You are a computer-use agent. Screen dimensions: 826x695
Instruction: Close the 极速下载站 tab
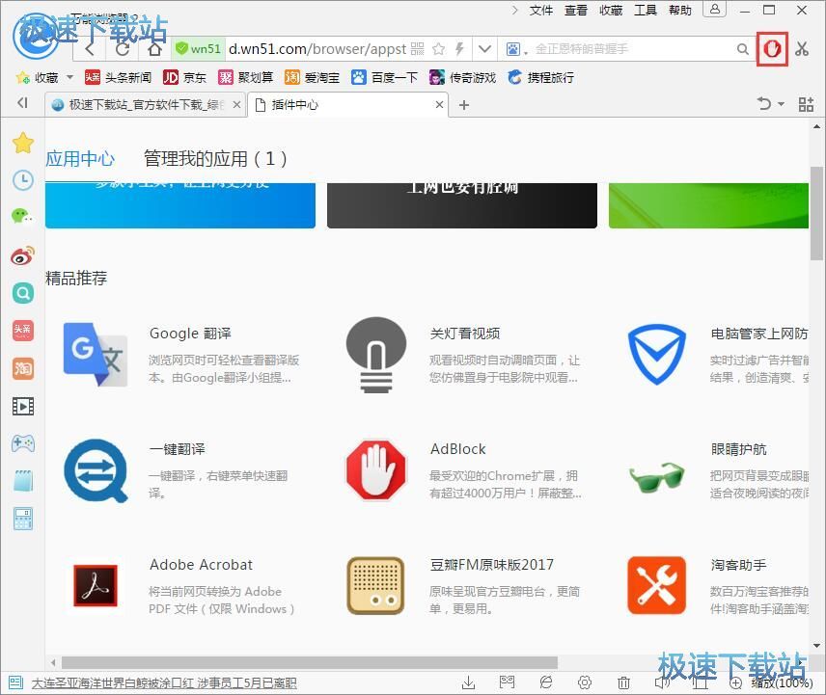237,105
